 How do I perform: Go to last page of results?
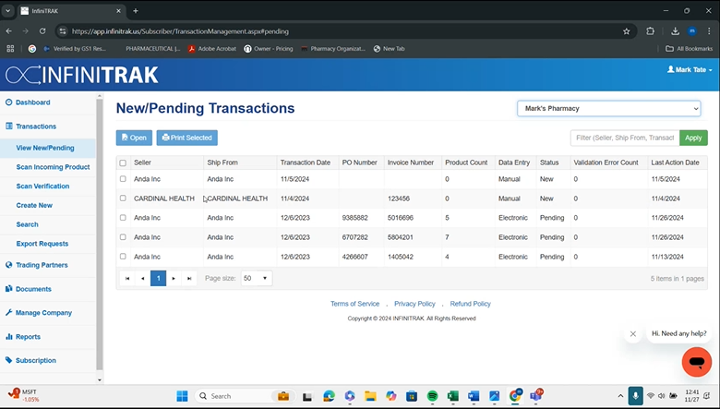189,278
